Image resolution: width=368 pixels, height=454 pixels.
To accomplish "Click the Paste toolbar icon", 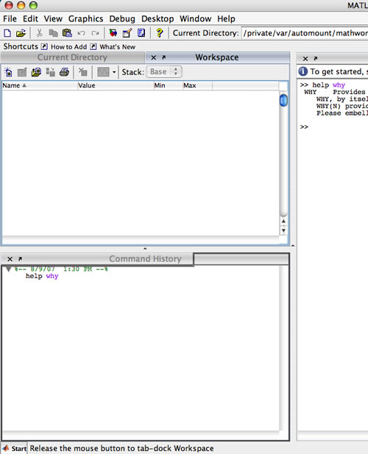I will tap(67, 33).
